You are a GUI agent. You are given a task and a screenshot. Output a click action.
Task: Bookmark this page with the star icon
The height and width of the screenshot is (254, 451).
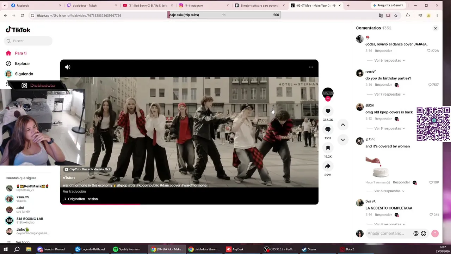click(396, 16)
